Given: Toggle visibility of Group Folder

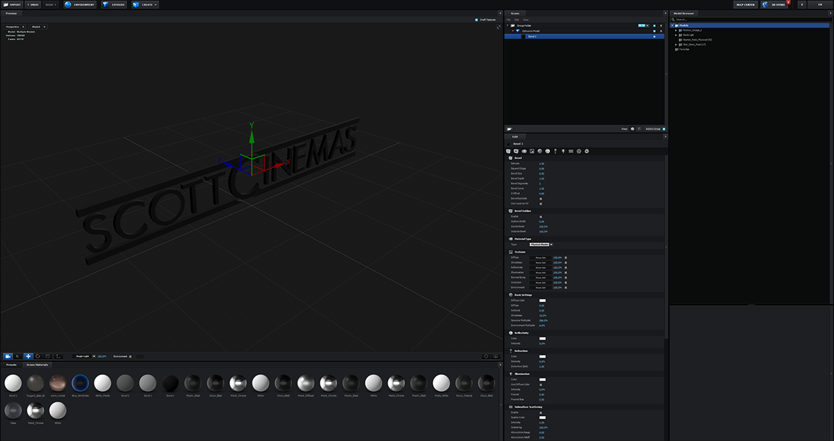Looking at the screenshot, I should (x=654, y=26).
